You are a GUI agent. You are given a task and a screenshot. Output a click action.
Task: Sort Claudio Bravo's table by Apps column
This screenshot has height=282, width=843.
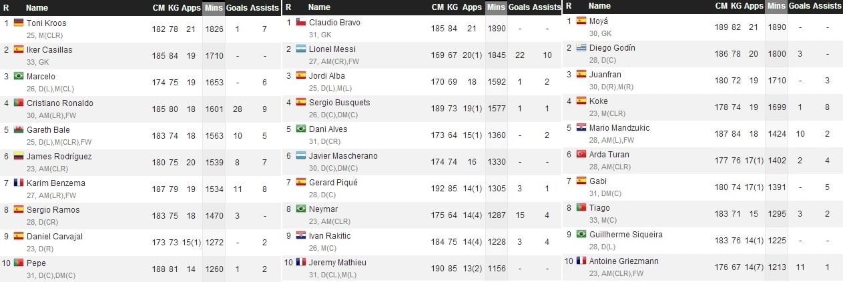pyautogui.click(x=472, y=7)
